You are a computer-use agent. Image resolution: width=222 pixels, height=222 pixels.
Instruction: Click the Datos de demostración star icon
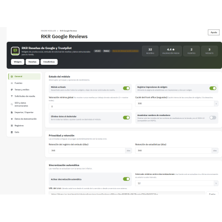coord(12,119)
